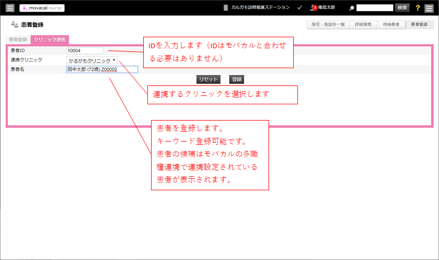Click the station building icon
The height and width of the screenshot is (260, 439).
pos(226,8)
